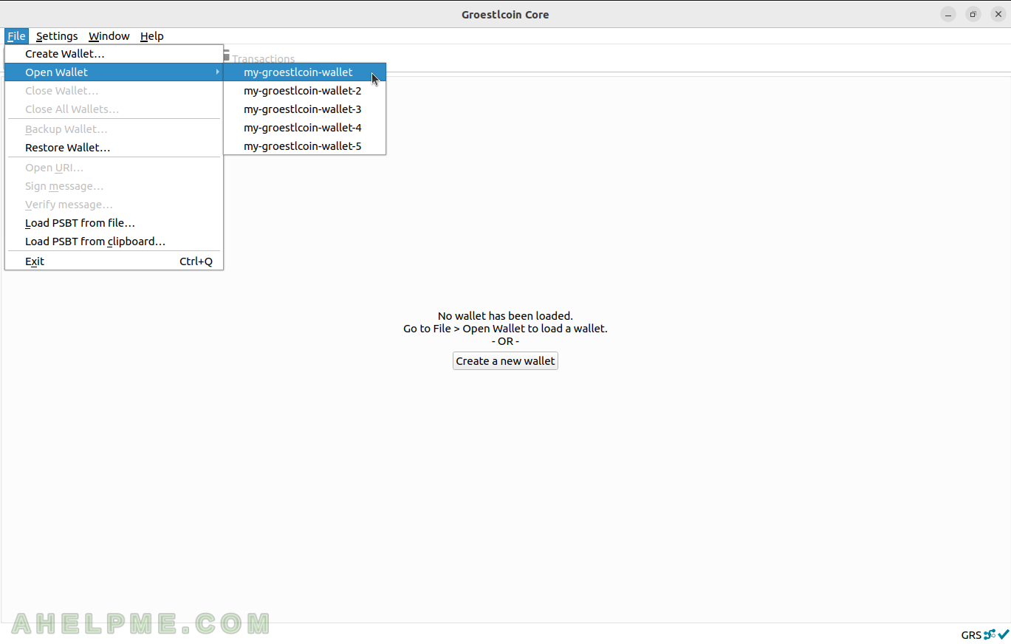Image resolution: width=1011 pixels, height=644 pixels.
Task: Click the Open URI… entry
Action: pos(114,168)
